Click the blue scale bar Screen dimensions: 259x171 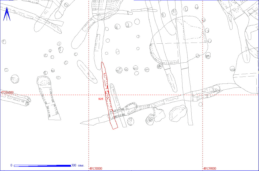(x=43, y=166)
